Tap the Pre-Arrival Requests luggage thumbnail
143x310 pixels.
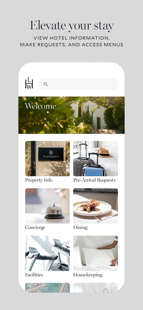[x=96, y=159]
